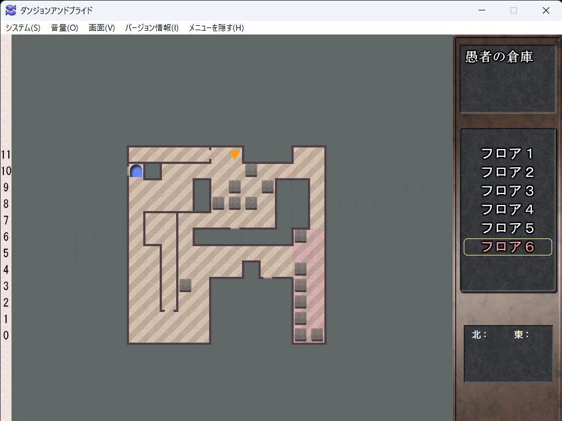Choose フロア3 from the floor list
The height and width of the screenshot is (421, 562).
(508, 191)
